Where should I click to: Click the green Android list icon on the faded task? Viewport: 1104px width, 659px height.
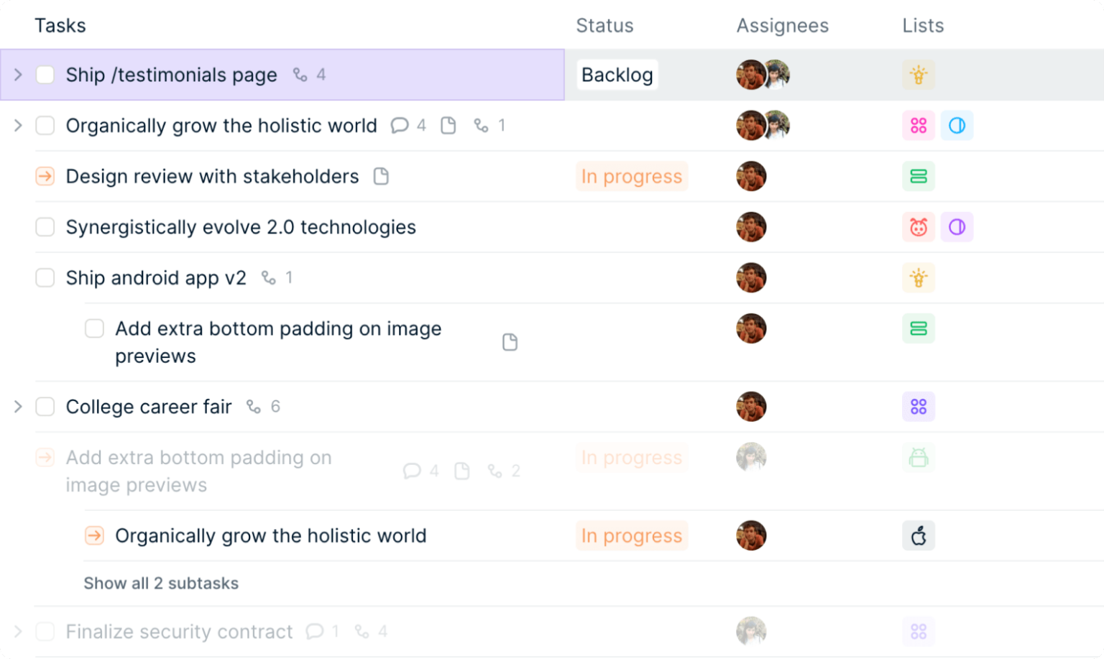click(x=919, y=458)
